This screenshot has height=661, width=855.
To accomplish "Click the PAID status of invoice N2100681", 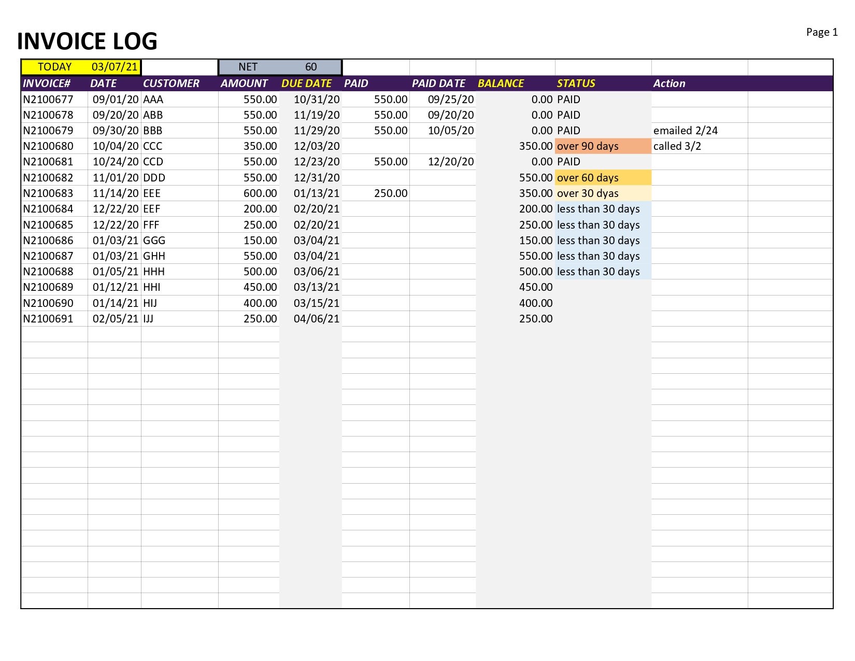I will coord(568,162).
